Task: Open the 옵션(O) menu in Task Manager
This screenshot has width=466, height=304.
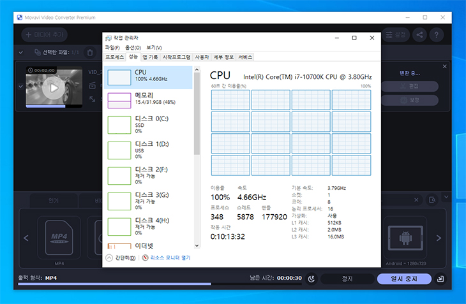Action: 133,48
